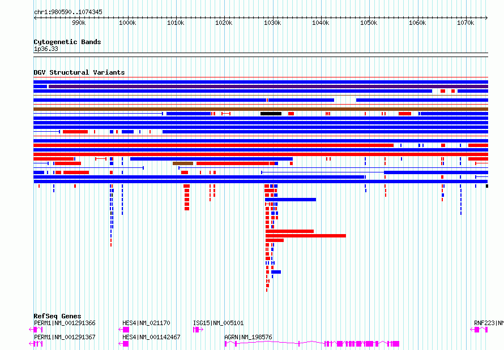Click the 1050k ruler label
The width and height of the screenshot is (504, 350).
(x=369, y=23)
